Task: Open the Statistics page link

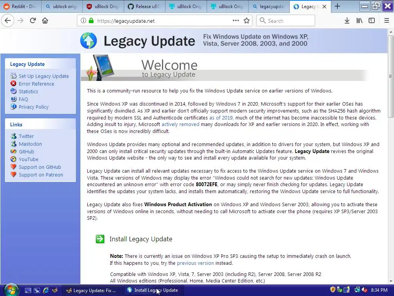Action: point(28,92)
